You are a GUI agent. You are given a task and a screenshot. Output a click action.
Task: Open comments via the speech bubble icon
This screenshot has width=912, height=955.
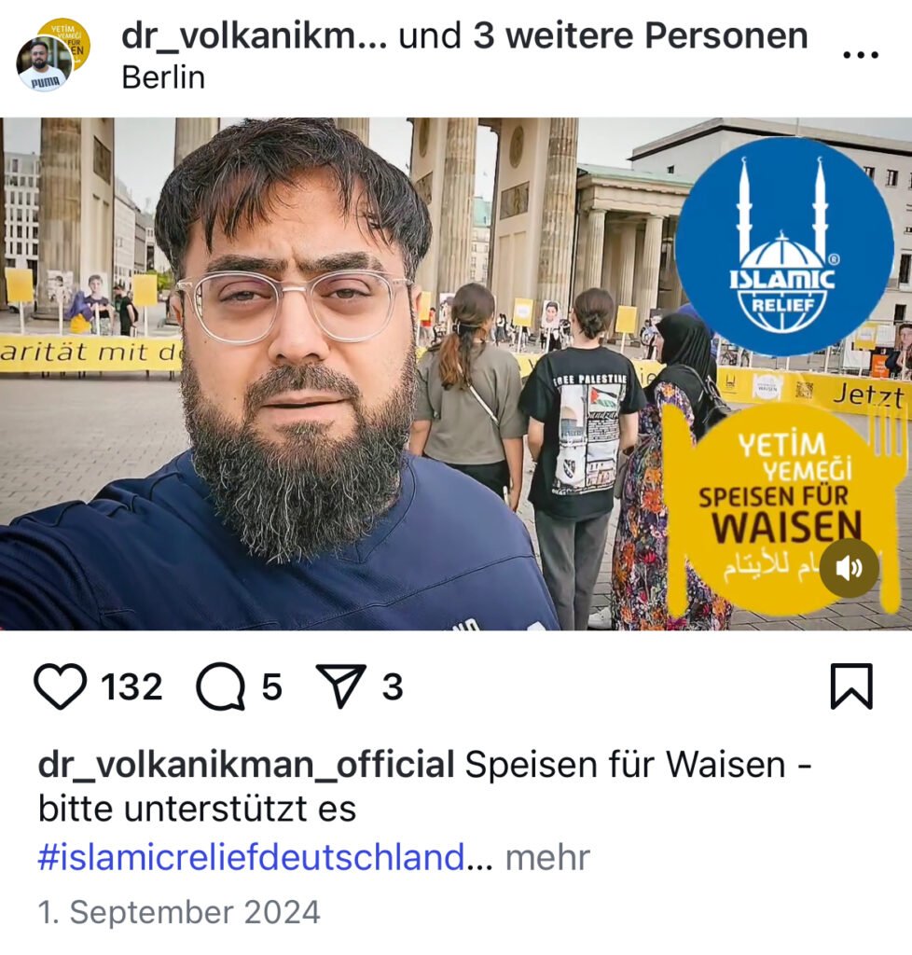220,686
